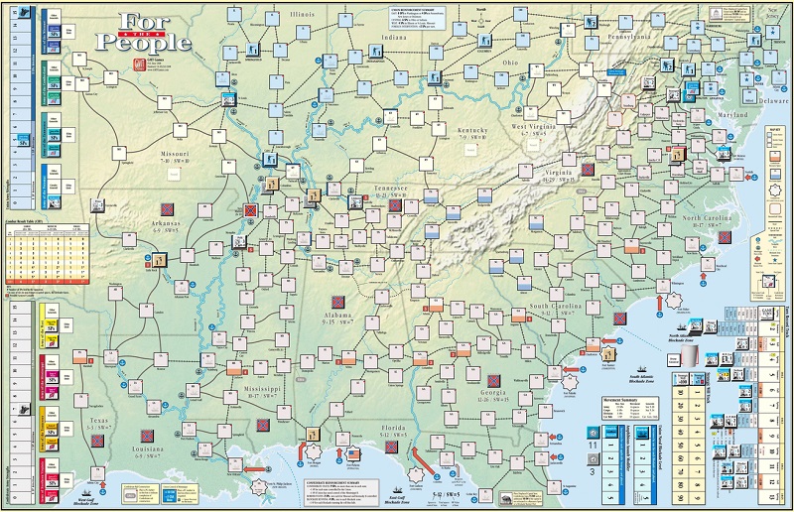This screenshot has width=794, height=512.
Task: Click the Kentucky state label
Action: [x=472, y=133]
